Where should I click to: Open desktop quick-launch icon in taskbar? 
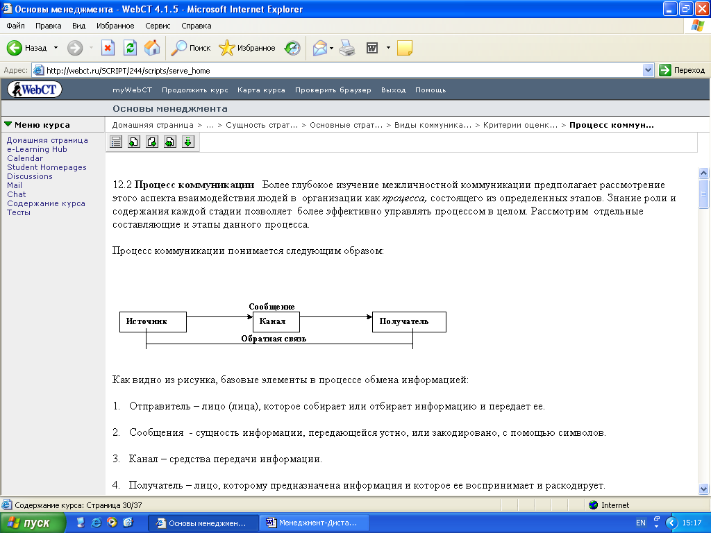click(81, 523)
